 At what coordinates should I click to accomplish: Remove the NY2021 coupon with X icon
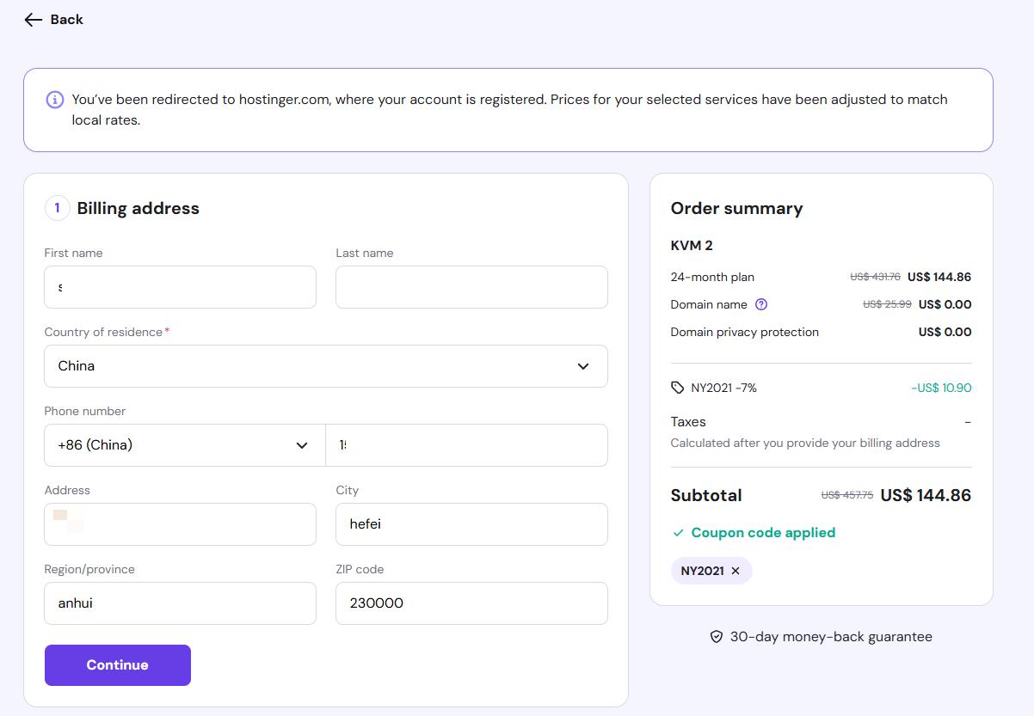tap(735, 571)
